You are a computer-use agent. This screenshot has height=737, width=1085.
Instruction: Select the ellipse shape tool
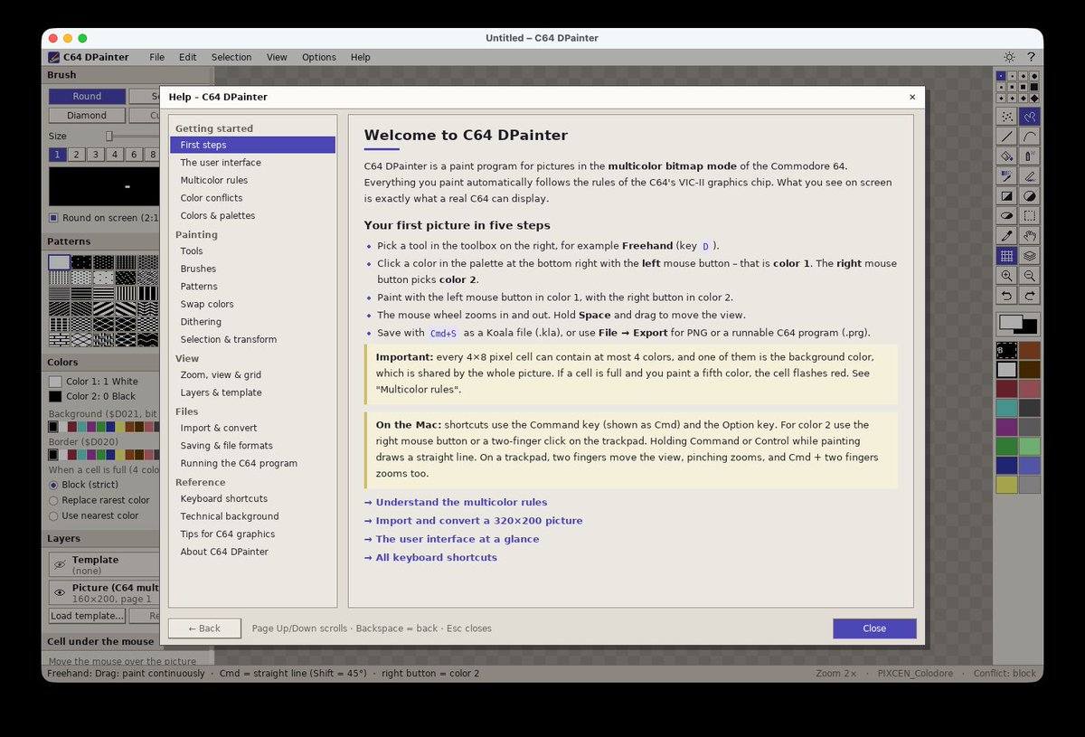coord(1006,215)
